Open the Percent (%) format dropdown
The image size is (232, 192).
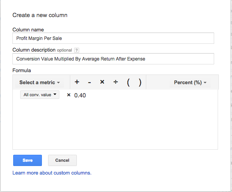click(190, 82)
